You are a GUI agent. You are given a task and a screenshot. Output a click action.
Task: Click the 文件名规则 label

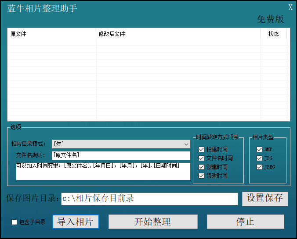(30, 155)
